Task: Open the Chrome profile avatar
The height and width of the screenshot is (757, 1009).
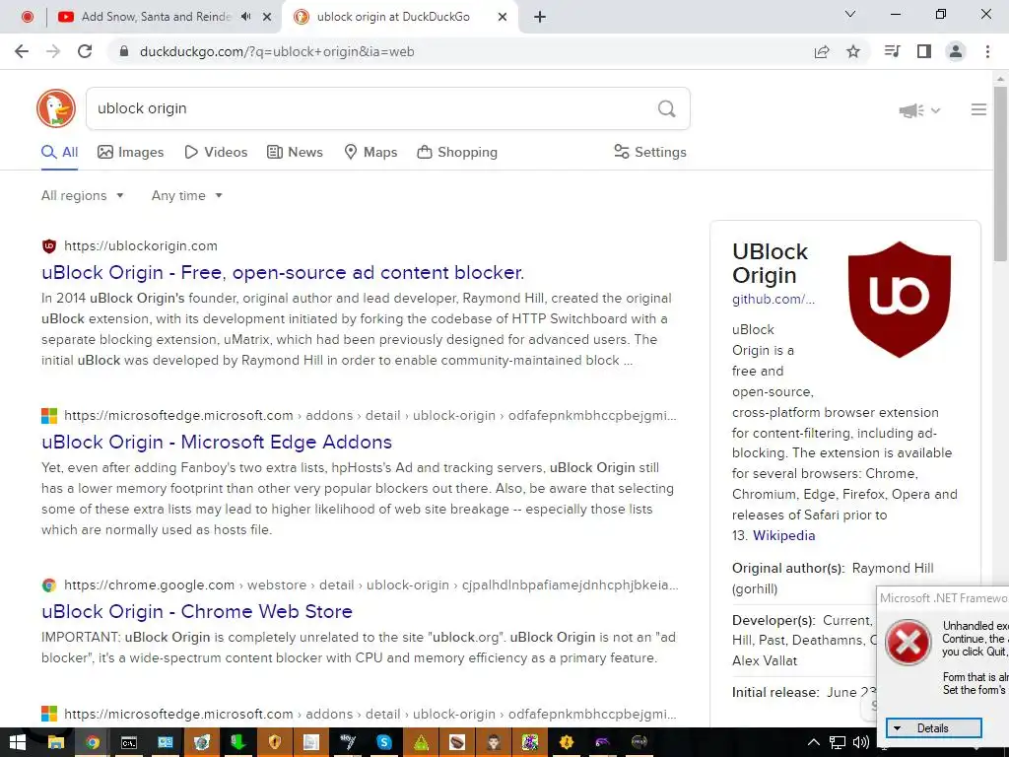Action: coord(956,51)
